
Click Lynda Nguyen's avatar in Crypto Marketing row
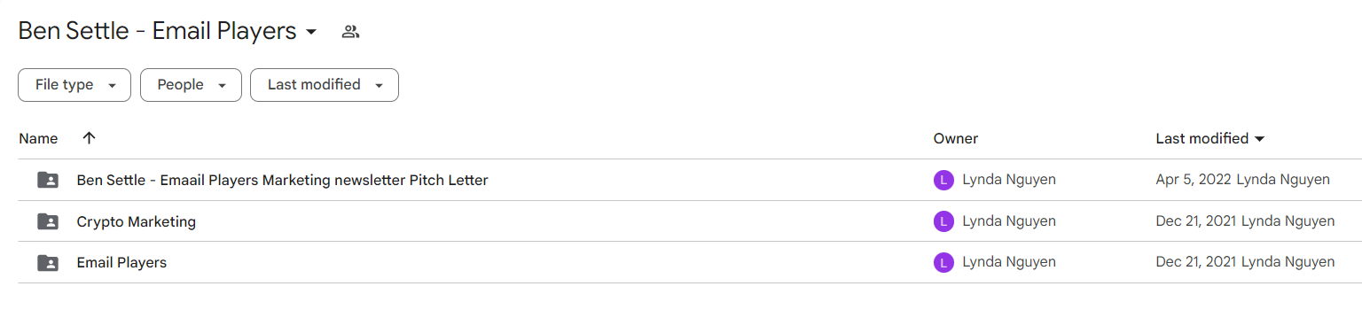943,221
